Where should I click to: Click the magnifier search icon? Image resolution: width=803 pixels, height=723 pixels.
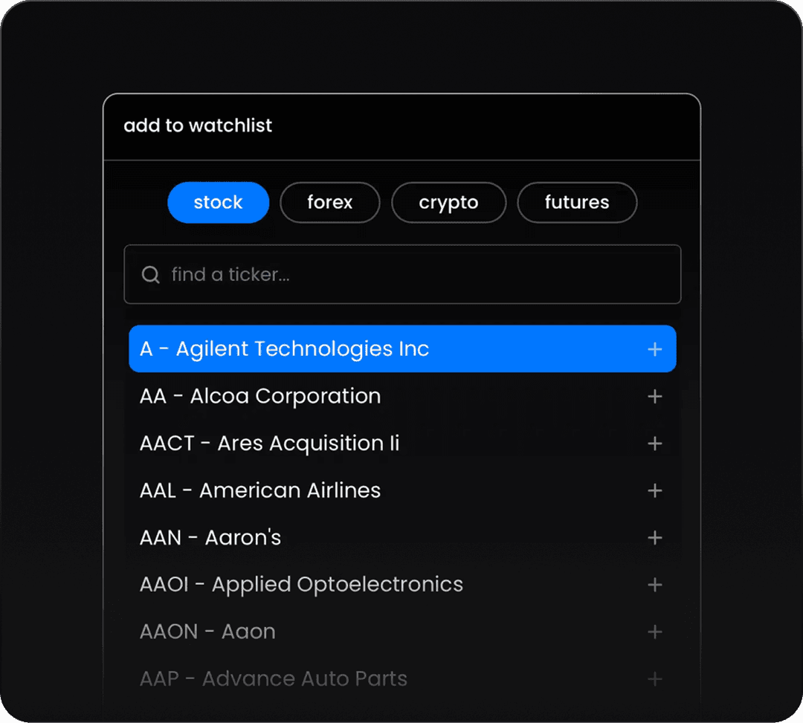[x=151, y=275]
